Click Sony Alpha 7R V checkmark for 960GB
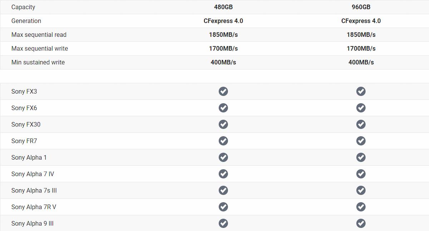The width and height of the screenshot is (429, 231). click(361, 207)
